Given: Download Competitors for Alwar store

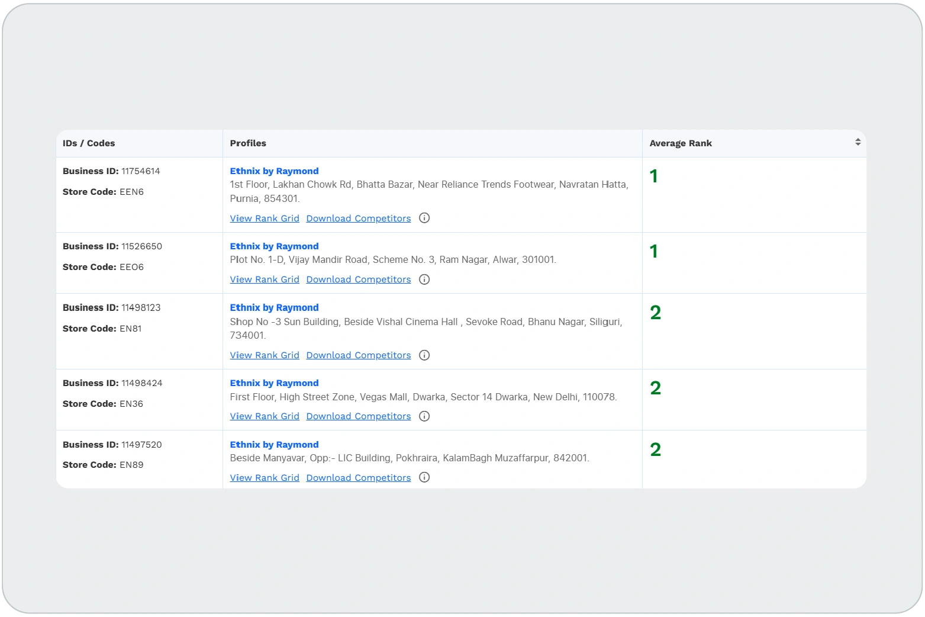Looking at the screenshot, I should [x=358, y=279].
